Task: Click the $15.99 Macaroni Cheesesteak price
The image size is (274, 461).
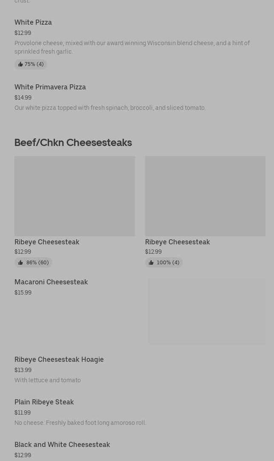Action: click(x=23, y=292)
